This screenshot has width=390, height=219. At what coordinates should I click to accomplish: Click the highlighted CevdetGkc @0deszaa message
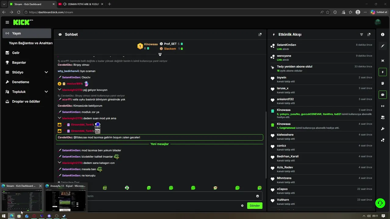(x=160, y=137)
